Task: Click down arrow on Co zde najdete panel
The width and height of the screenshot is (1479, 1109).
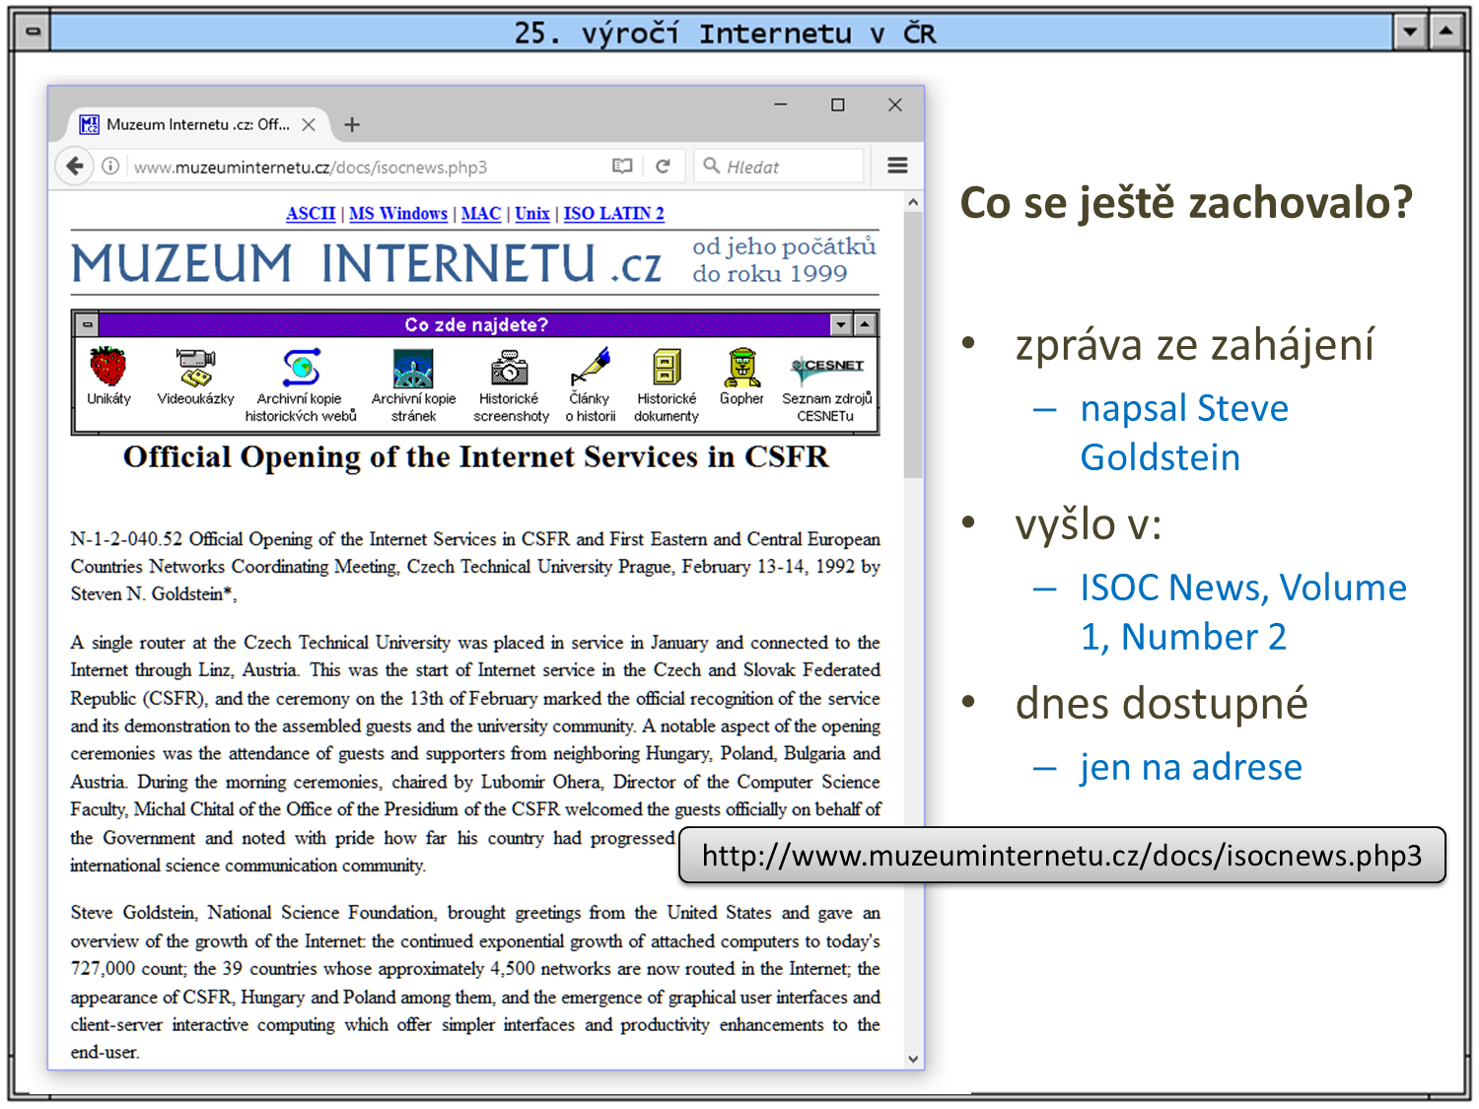Action: pyautogui.click(x=841, y=324)
